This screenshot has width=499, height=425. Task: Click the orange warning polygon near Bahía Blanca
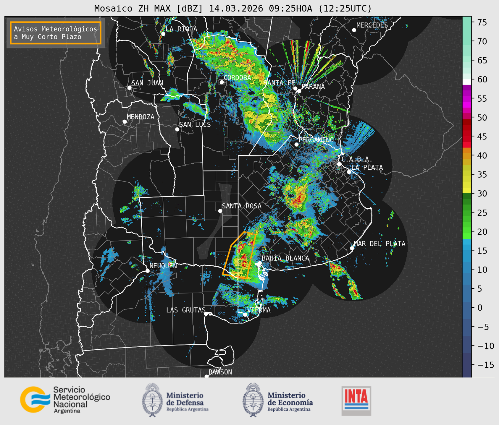(240, 255)
